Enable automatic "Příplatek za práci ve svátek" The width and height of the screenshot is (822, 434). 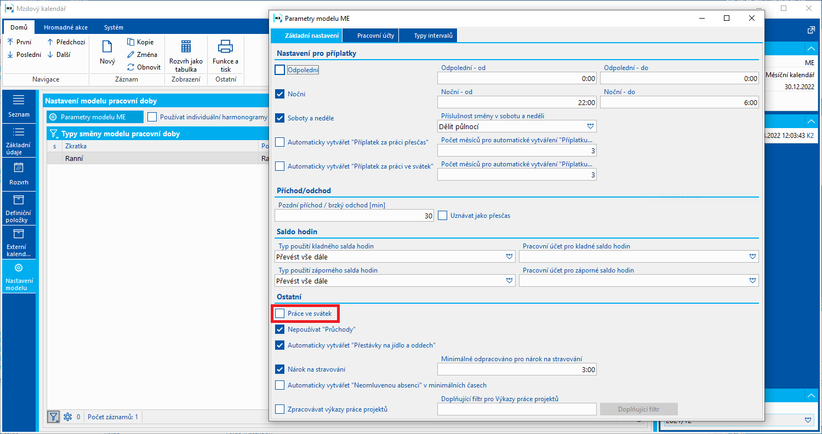click(x=280, y=166)
